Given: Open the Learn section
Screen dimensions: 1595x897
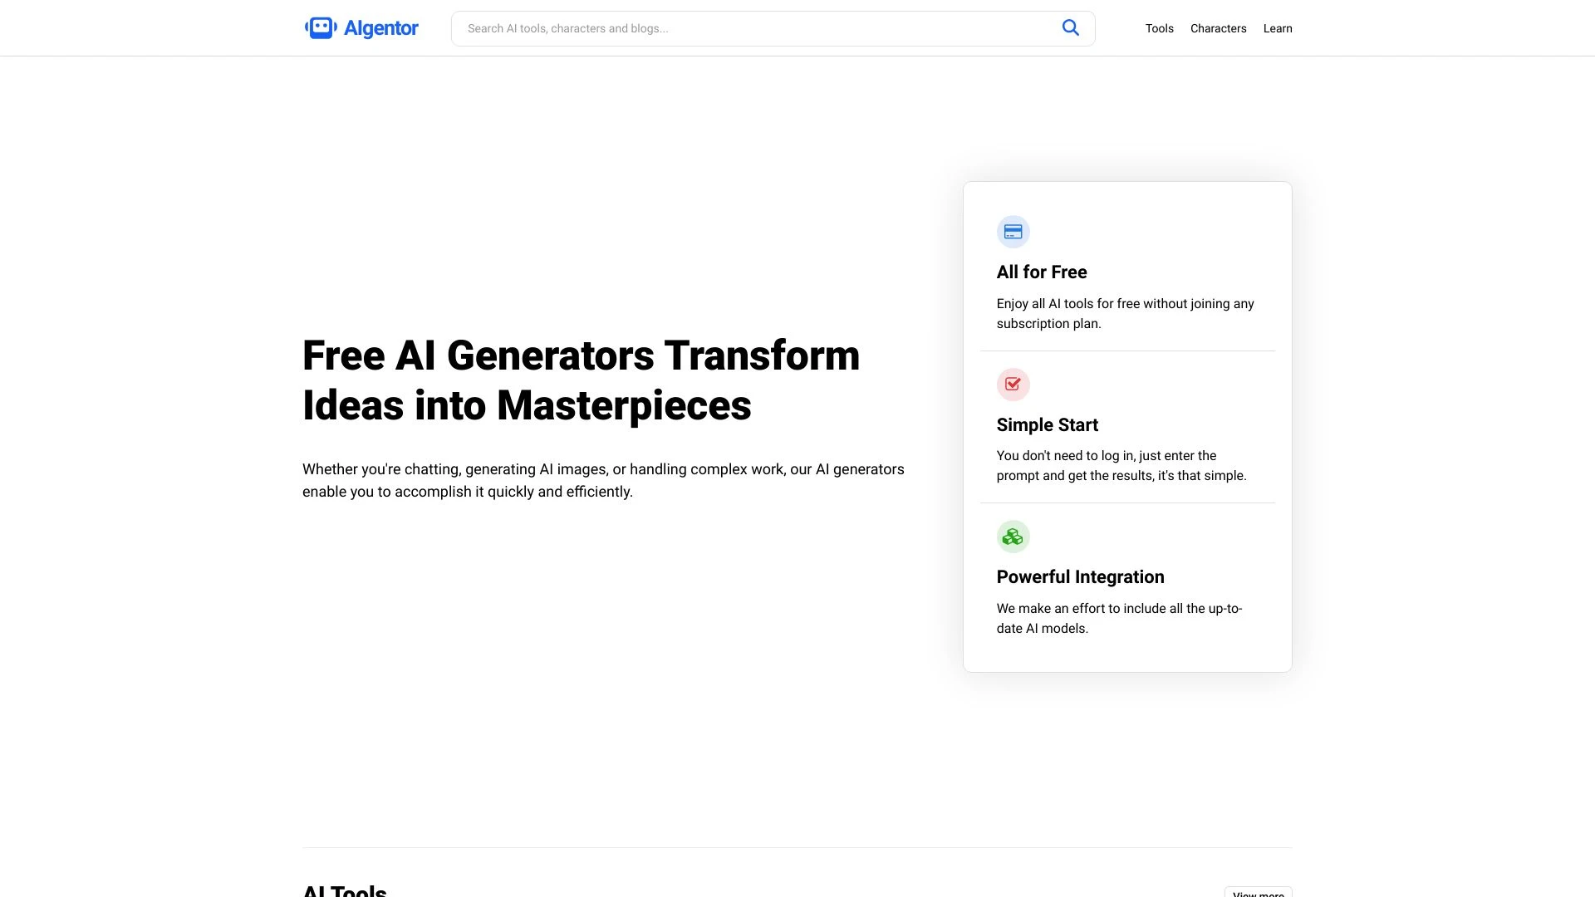Looking at the screenshot, I should [1278, 28].
